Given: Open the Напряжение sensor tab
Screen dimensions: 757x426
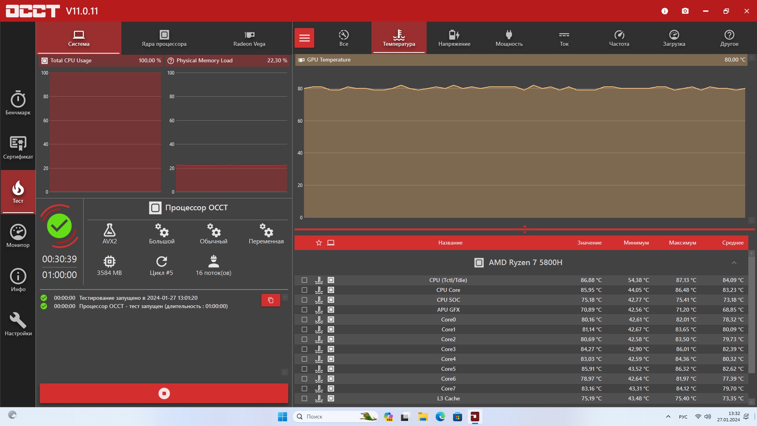Looking at the screenshot, I should coord(454,38).
